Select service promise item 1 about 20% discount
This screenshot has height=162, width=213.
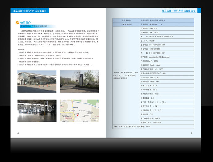tap(53, 52)
